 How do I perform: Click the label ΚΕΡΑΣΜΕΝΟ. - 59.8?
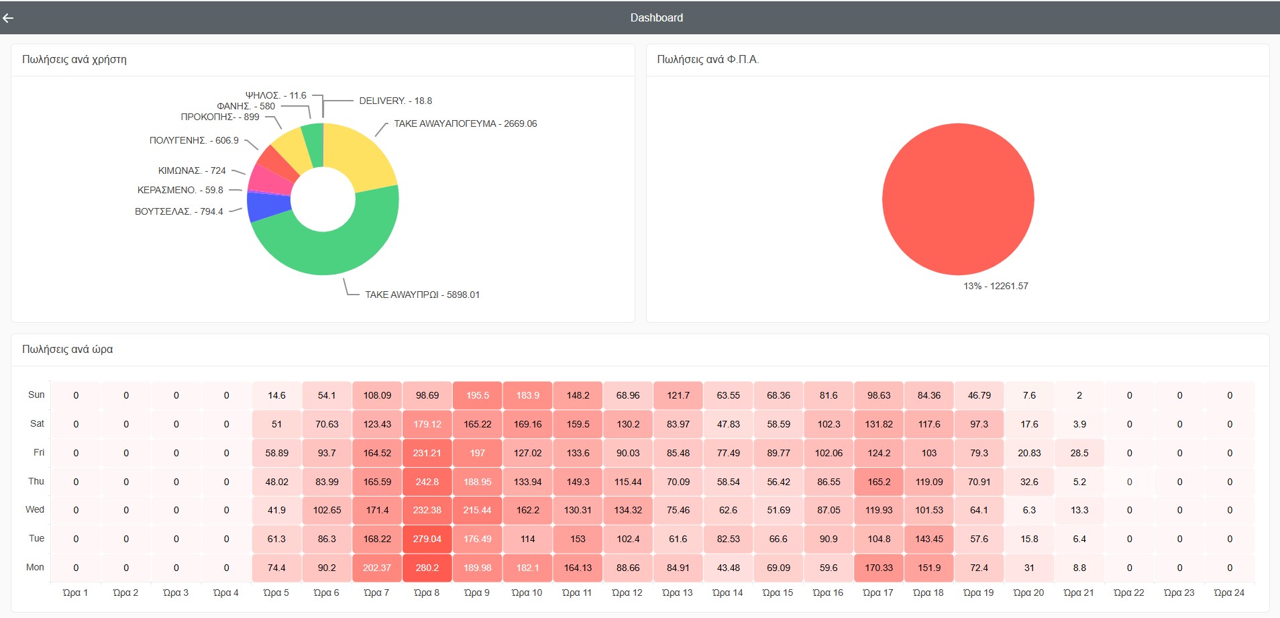(180, 190)
